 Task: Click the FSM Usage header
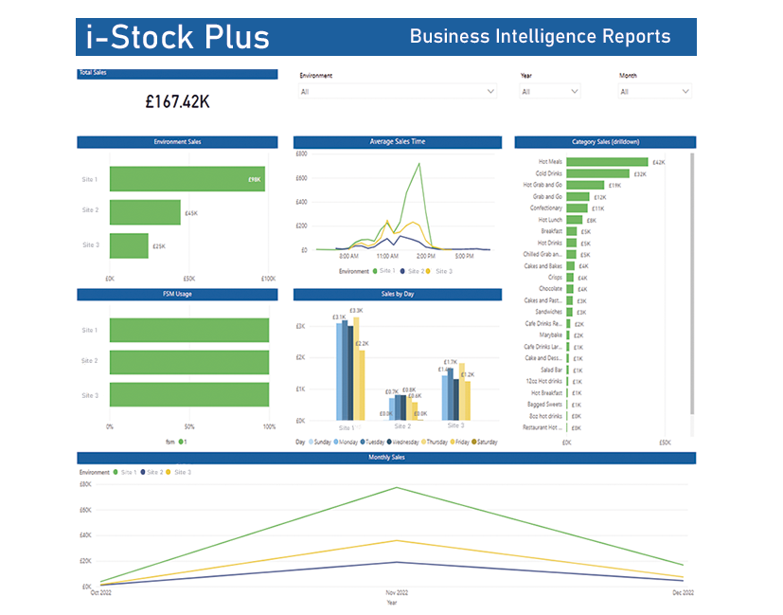coord(177,295)
